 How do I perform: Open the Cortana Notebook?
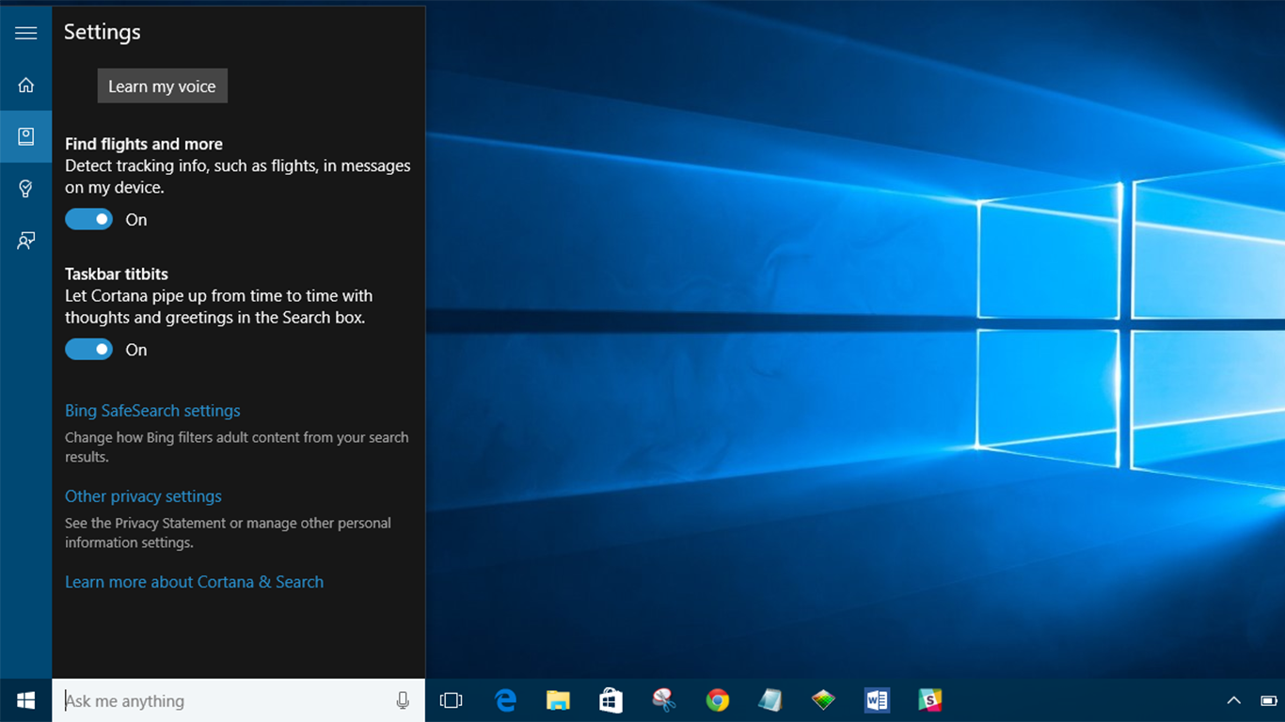[25, 137]
